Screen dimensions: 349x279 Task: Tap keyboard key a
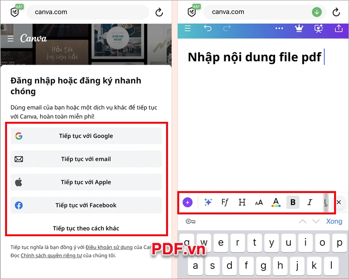point(195,266)
